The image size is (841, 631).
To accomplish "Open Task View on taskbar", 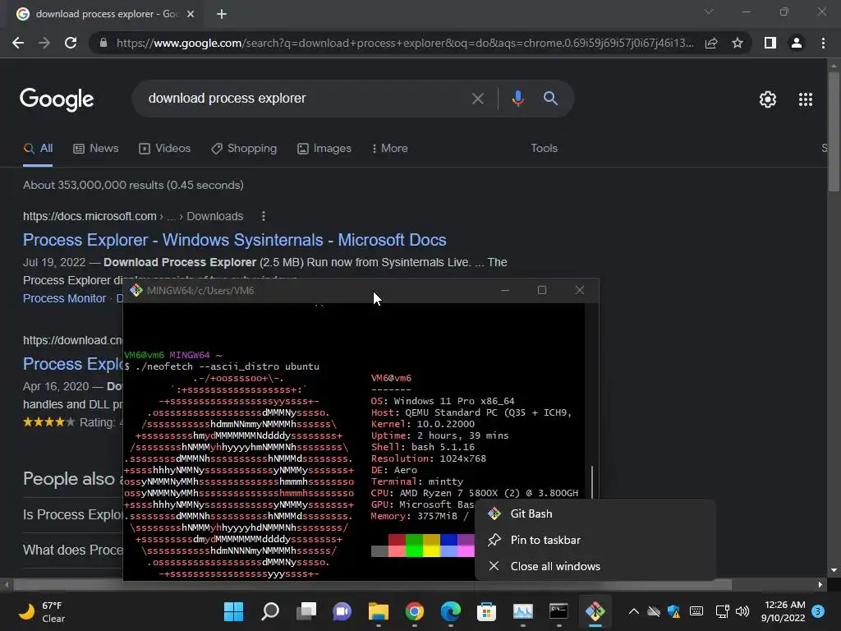I will click(306, 611).
